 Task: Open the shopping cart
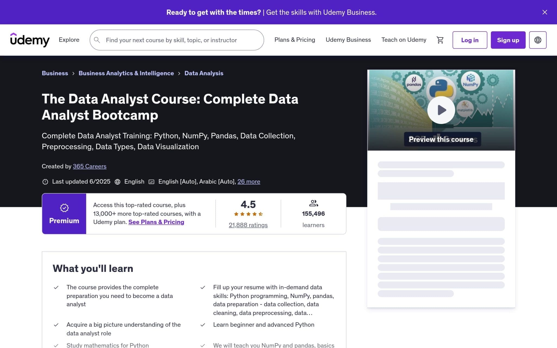coord(440,40)
